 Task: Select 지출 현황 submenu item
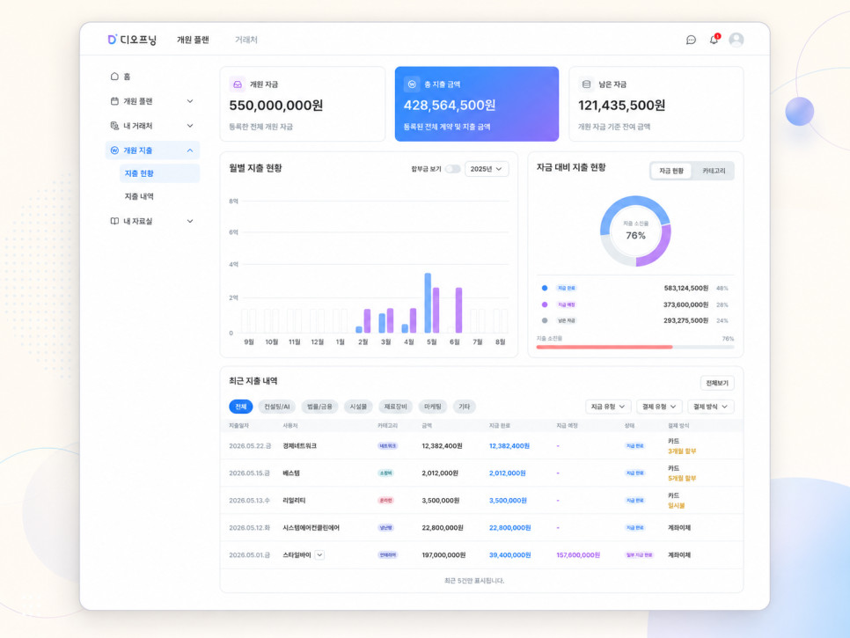tap(159, 173)
